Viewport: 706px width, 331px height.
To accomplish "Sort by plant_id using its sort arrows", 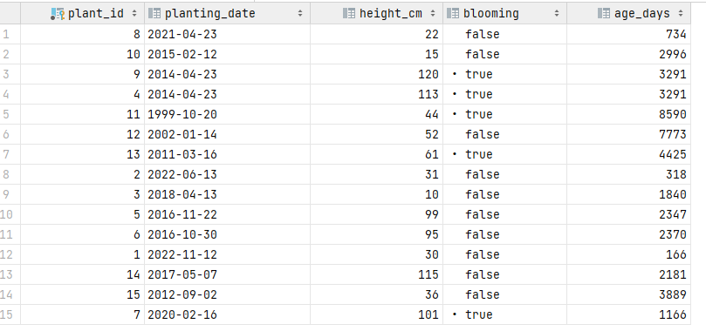I will (x=134, y=14).
